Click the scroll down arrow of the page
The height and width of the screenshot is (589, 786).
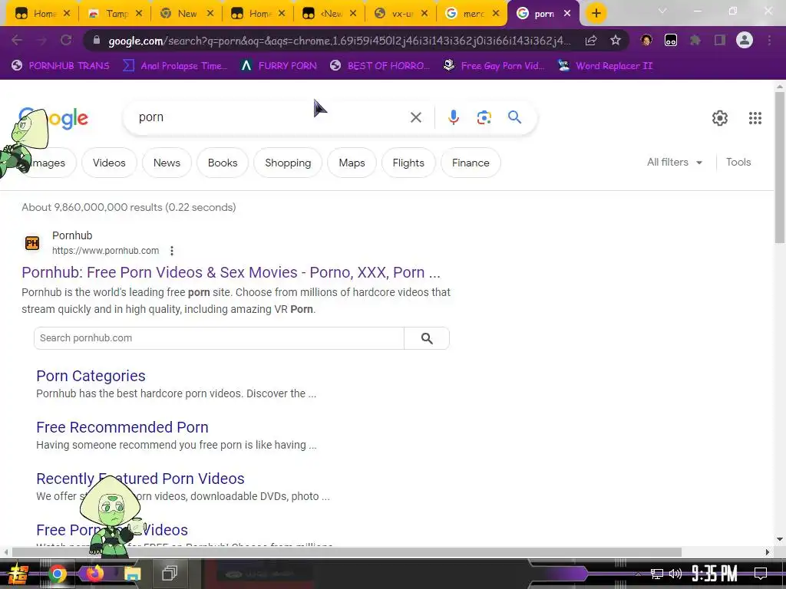click(780, 539)
